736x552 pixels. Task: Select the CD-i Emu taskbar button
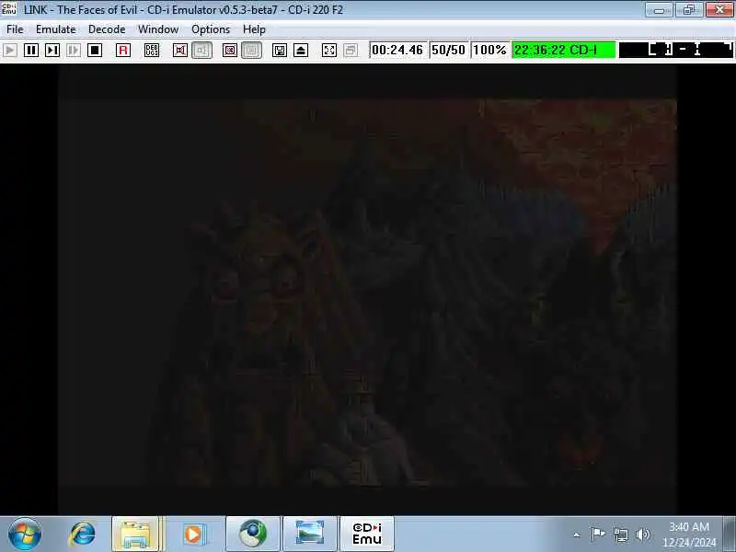tap(366, 535)
